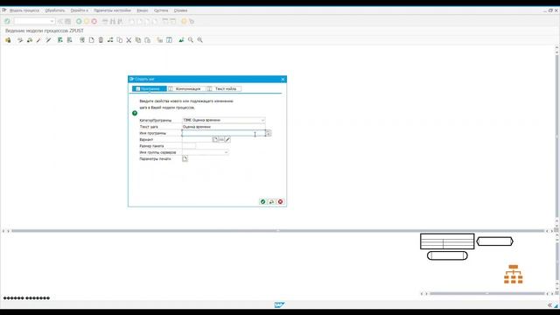Open the КатегорПрограммы dropdown
The image size is (560, 315).
[262, 121]
